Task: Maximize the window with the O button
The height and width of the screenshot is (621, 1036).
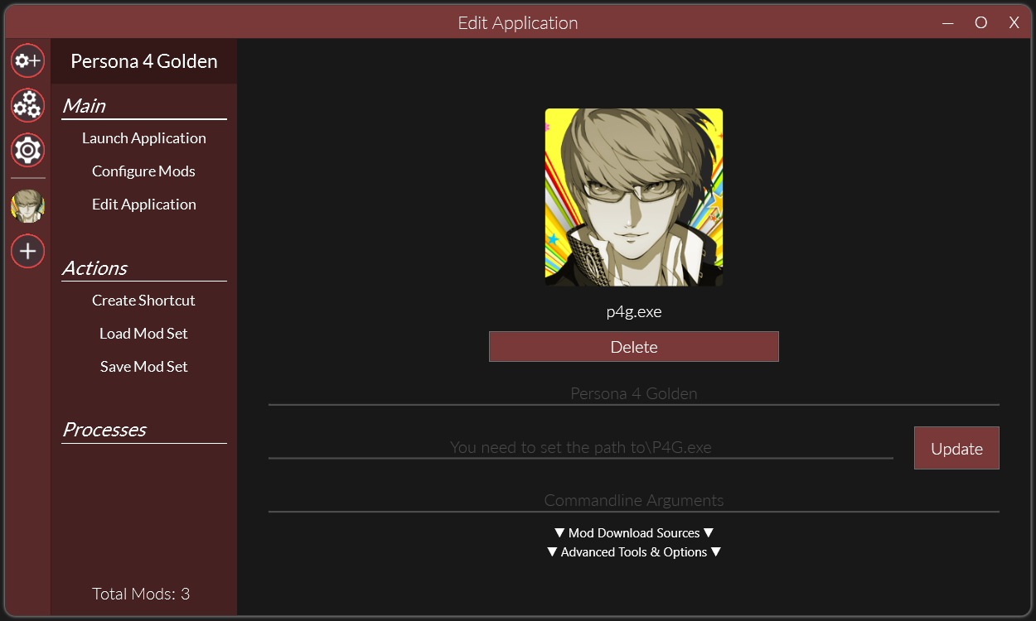Action: tap(981, 23)
